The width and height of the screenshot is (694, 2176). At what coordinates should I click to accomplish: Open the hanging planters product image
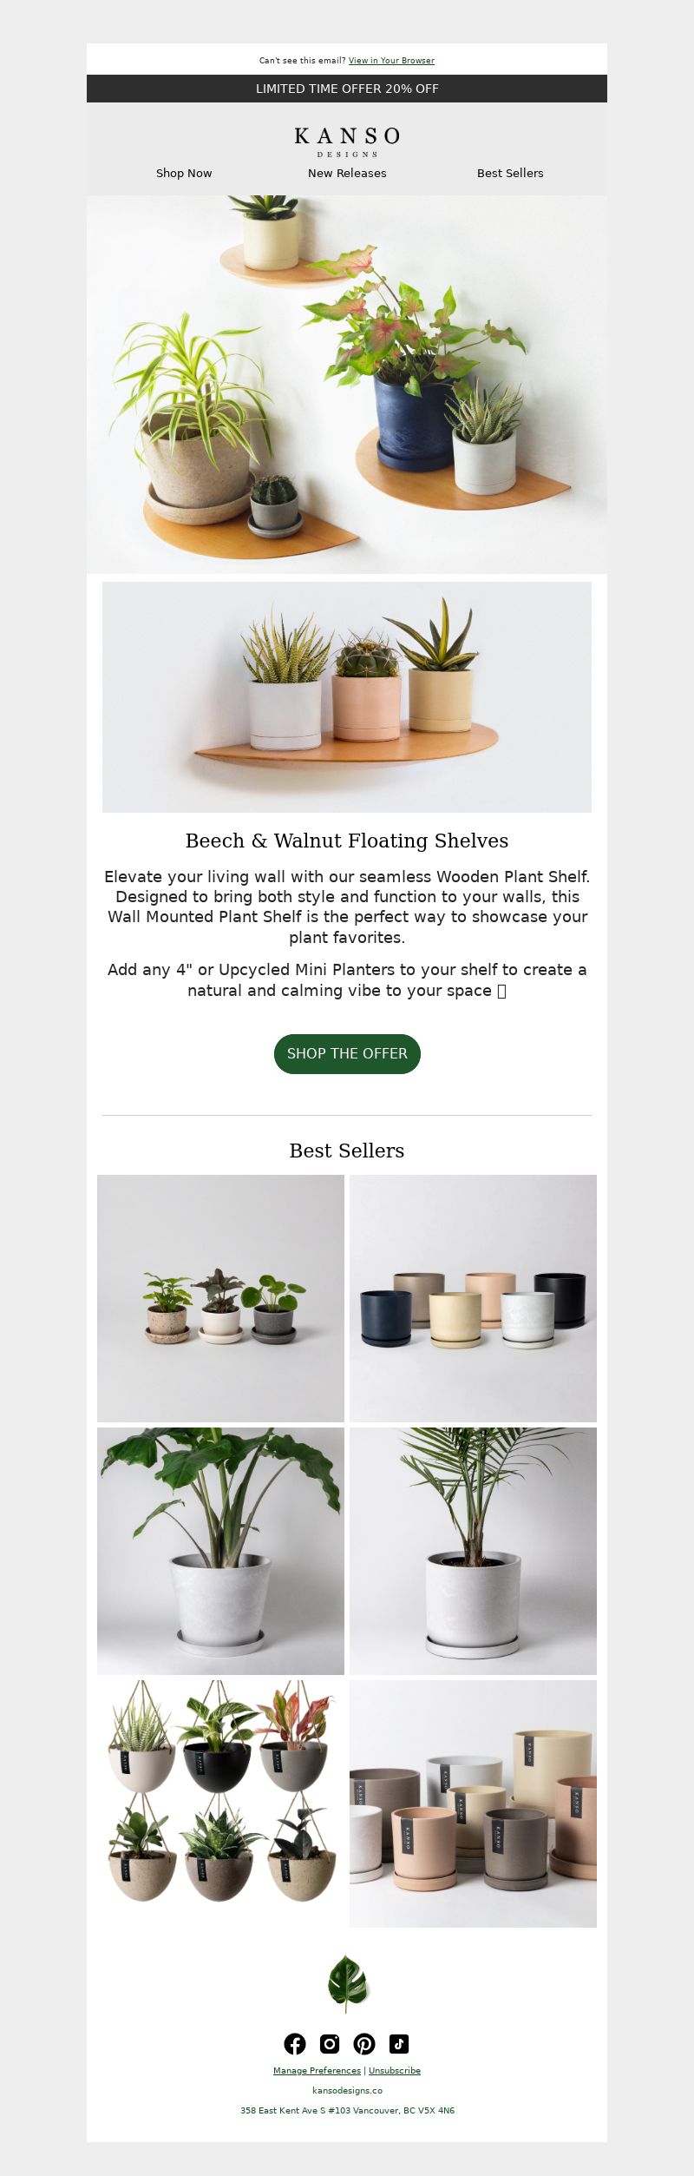tap(220, 1803)
